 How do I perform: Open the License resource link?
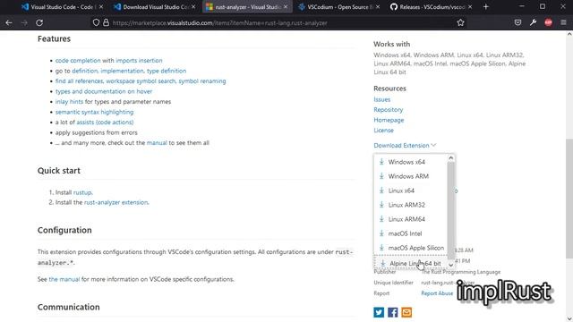click(x=383, y=130)
